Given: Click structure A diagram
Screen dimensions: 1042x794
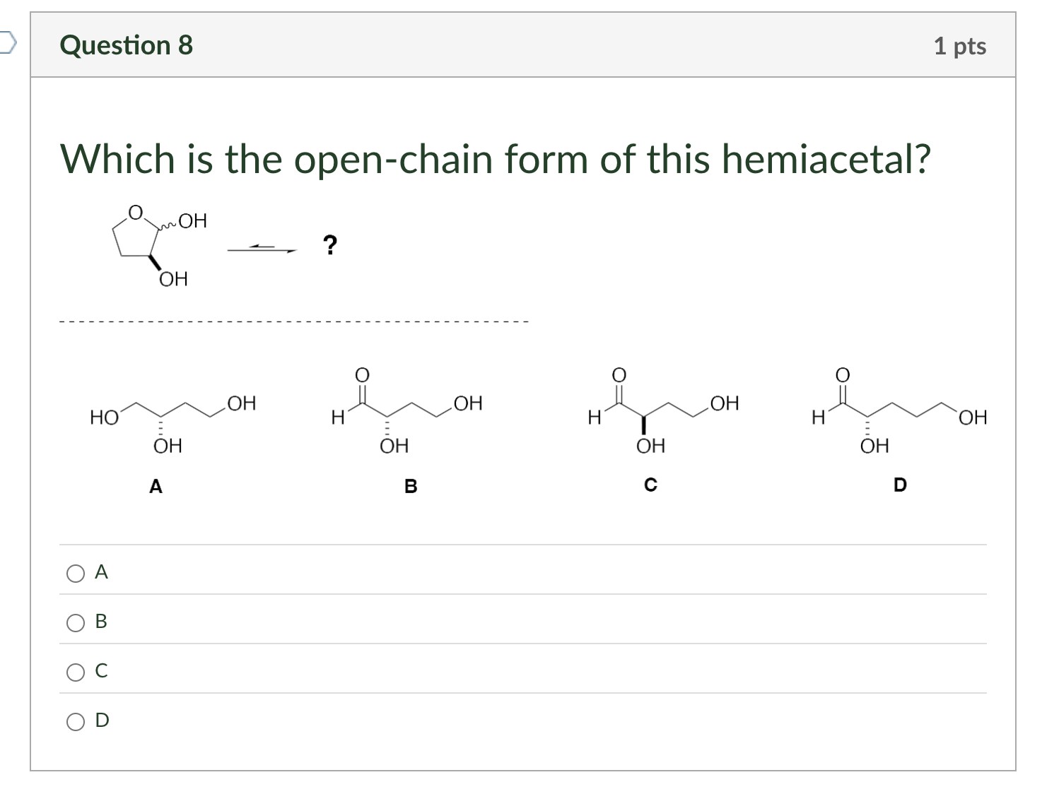Looking at the screenshot, I should (x=173, y=420).
